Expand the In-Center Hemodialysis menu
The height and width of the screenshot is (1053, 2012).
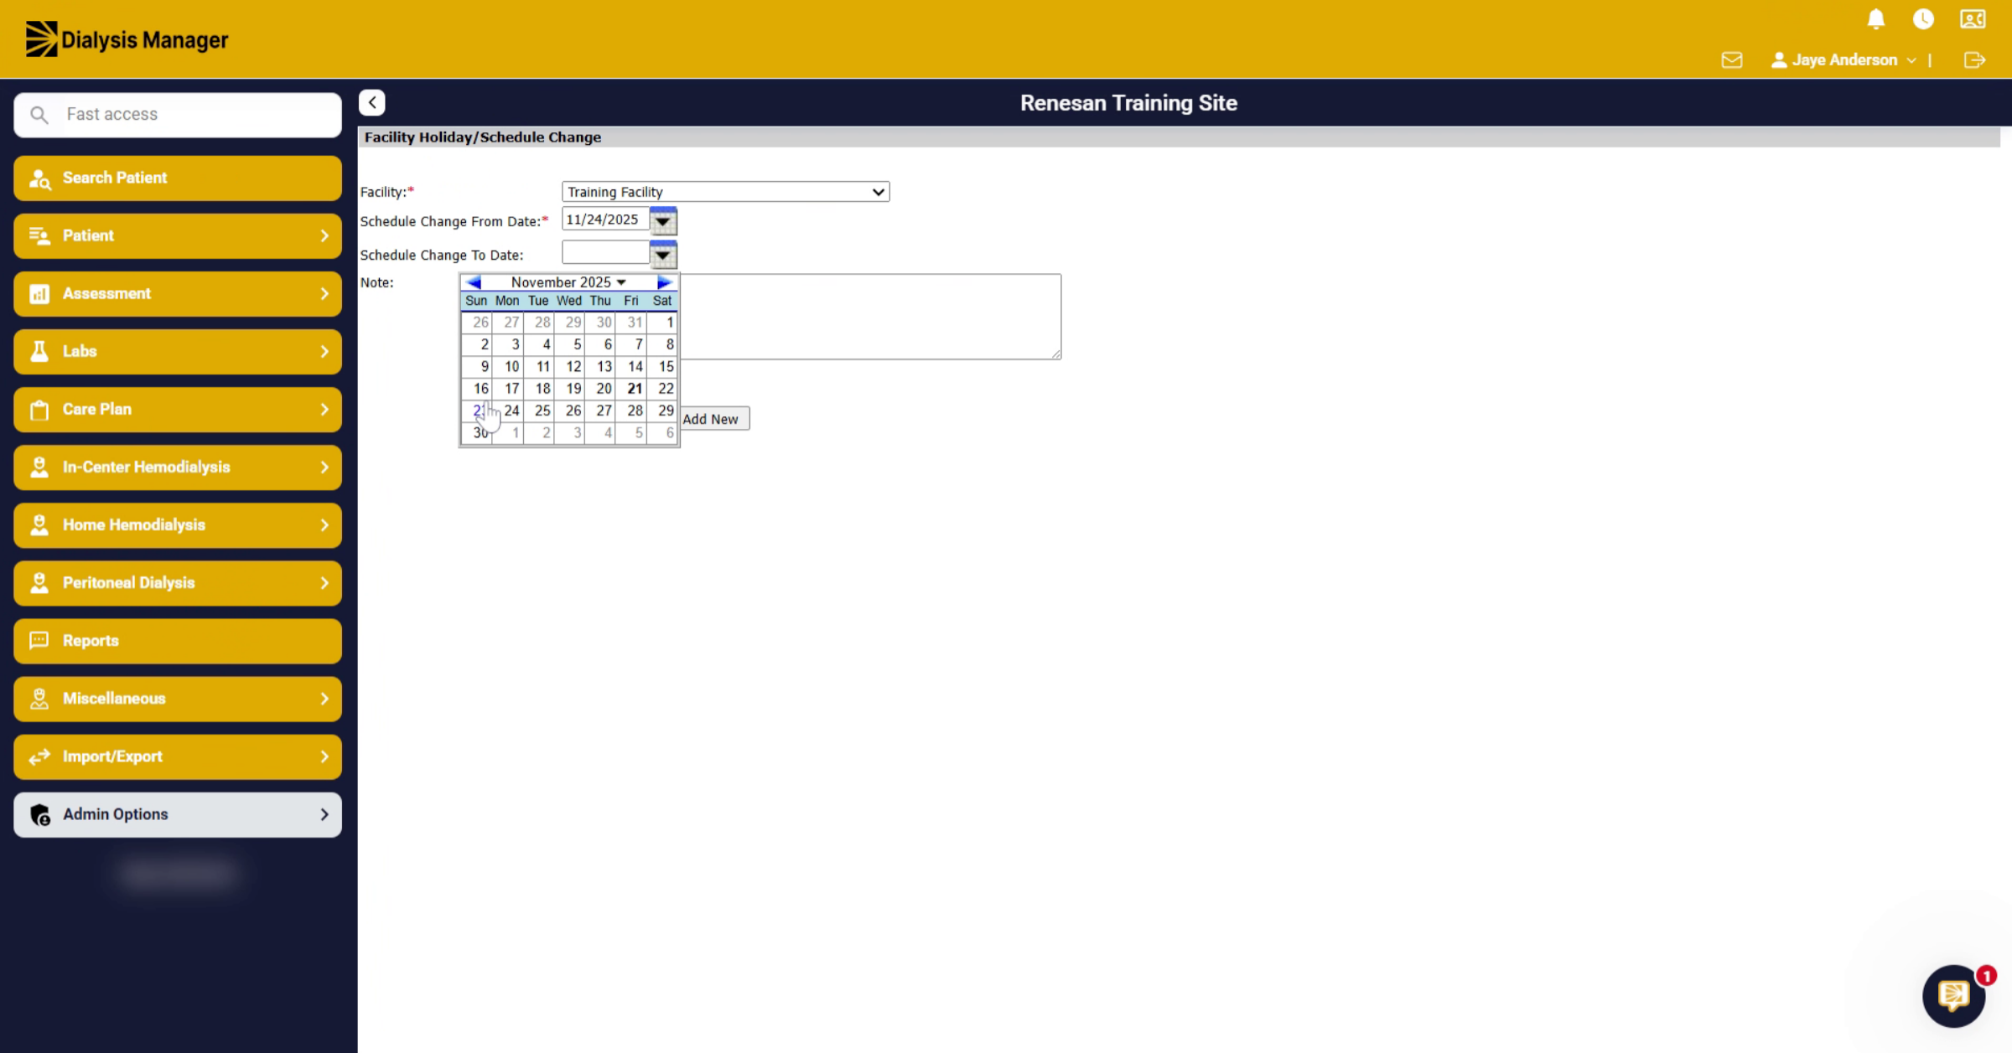click(178, 467)
